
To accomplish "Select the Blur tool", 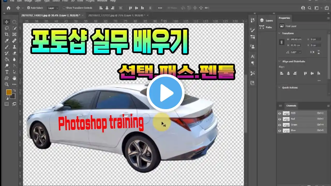I will click(x=14, y=59).
